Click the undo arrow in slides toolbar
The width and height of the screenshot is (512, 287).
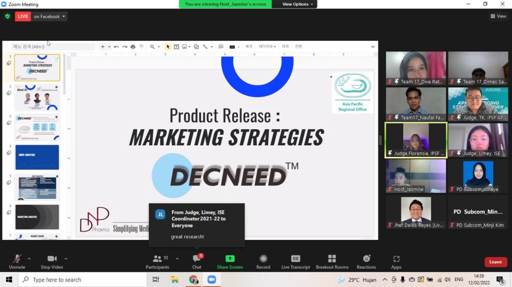coord(116,46)
